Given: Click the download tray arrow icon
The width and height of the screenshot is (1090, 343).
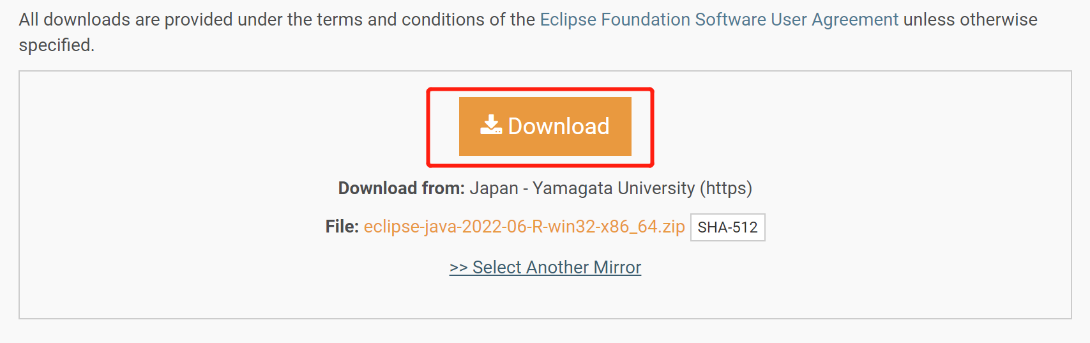Looking at the screenshot, I should coord(490,125).
